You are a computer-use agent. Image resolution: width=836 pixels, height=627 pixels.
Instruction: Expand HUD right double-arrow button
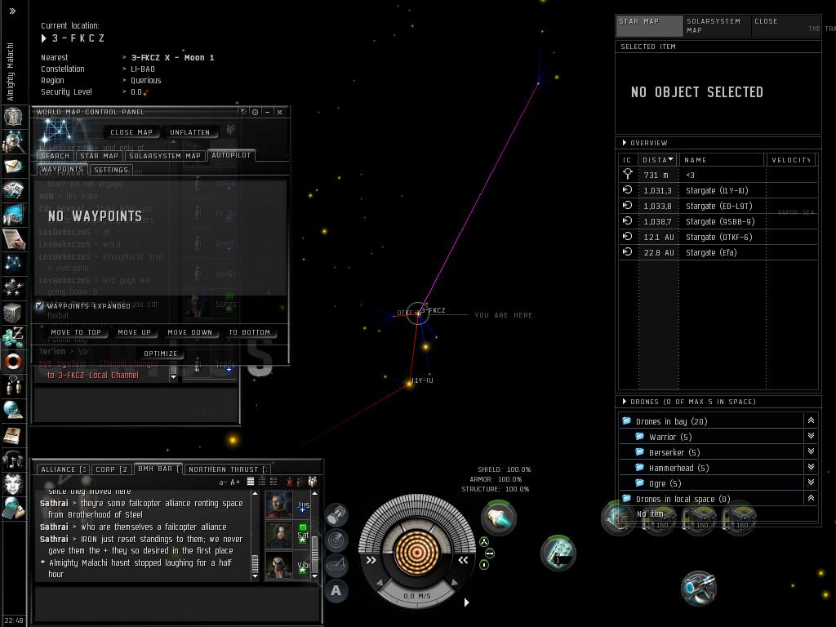click(x=463, y=560)
